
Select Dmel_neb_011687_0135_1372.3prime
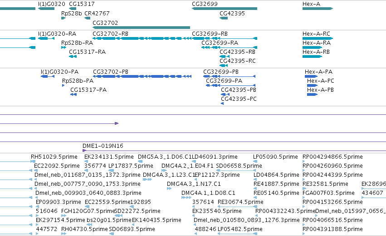(88, 175)
